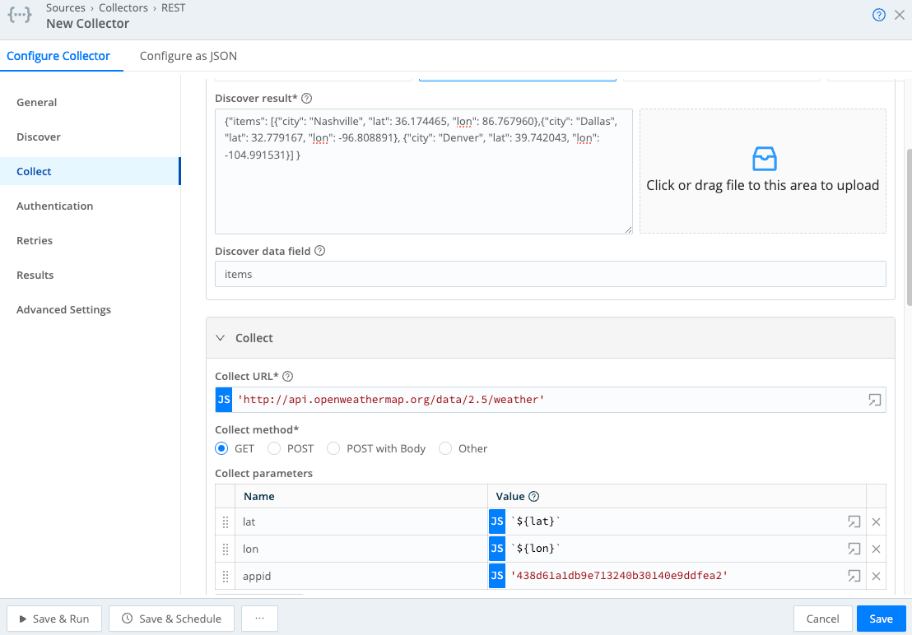Viewport: 912px width, 635px height.
Task: Toggle the JS mode on the Collect URL field
Action: click(223, 400)
